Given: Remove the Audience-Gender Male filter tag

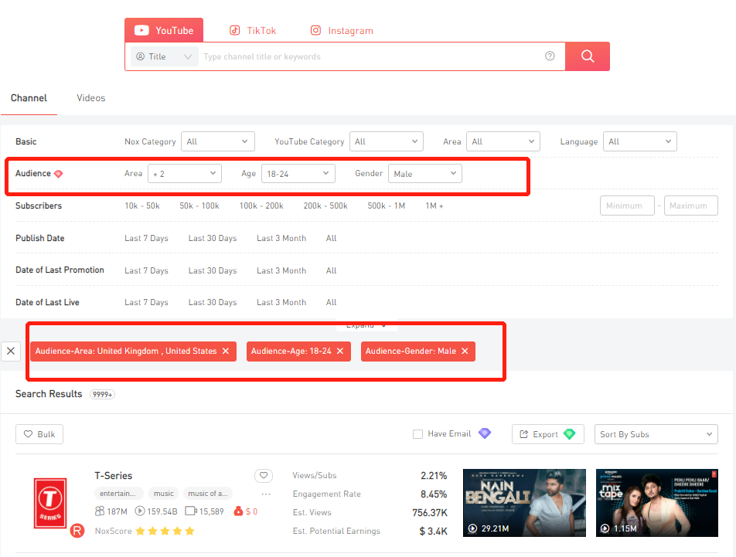Looking at the screenshot, I should coord(465,351).
